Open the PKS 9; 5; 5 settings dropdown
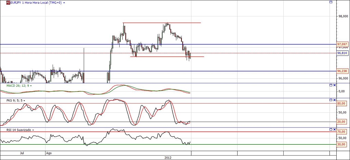 point(24,101)
